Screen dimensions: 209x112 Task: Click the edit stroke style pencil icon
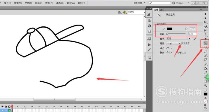click(195, 39)
